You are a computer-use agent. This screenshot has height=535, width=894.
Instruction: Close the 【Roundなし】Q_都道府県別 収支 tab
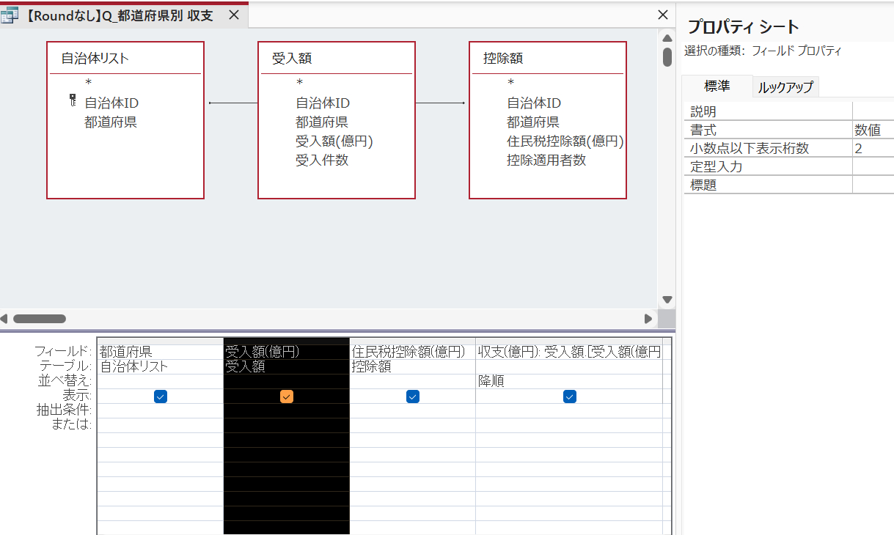pyautogui.click(x=233, y=15)
